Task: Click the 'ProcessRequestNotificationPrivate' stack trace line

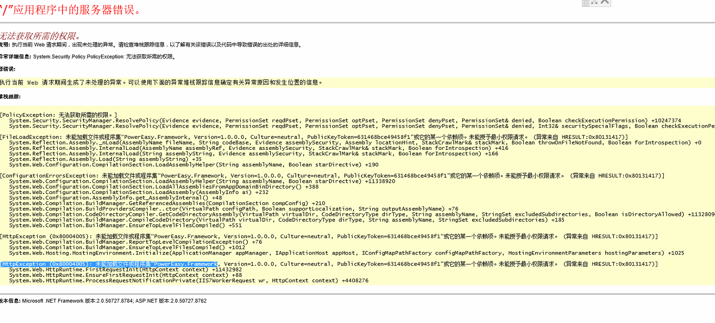Action: tap(189, 280)
